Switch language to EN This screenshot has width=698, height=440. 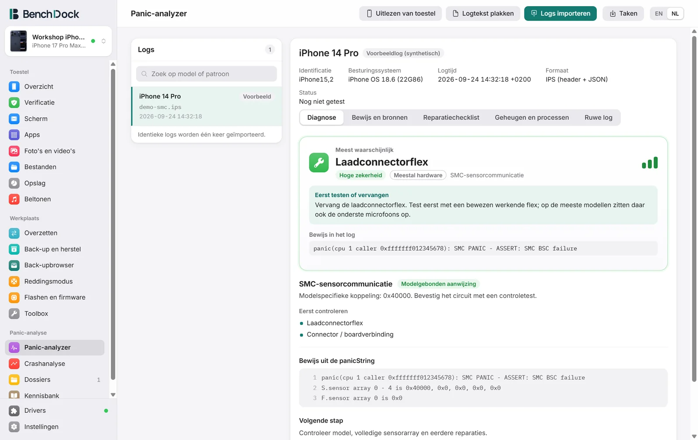click(x=659, y=14)
